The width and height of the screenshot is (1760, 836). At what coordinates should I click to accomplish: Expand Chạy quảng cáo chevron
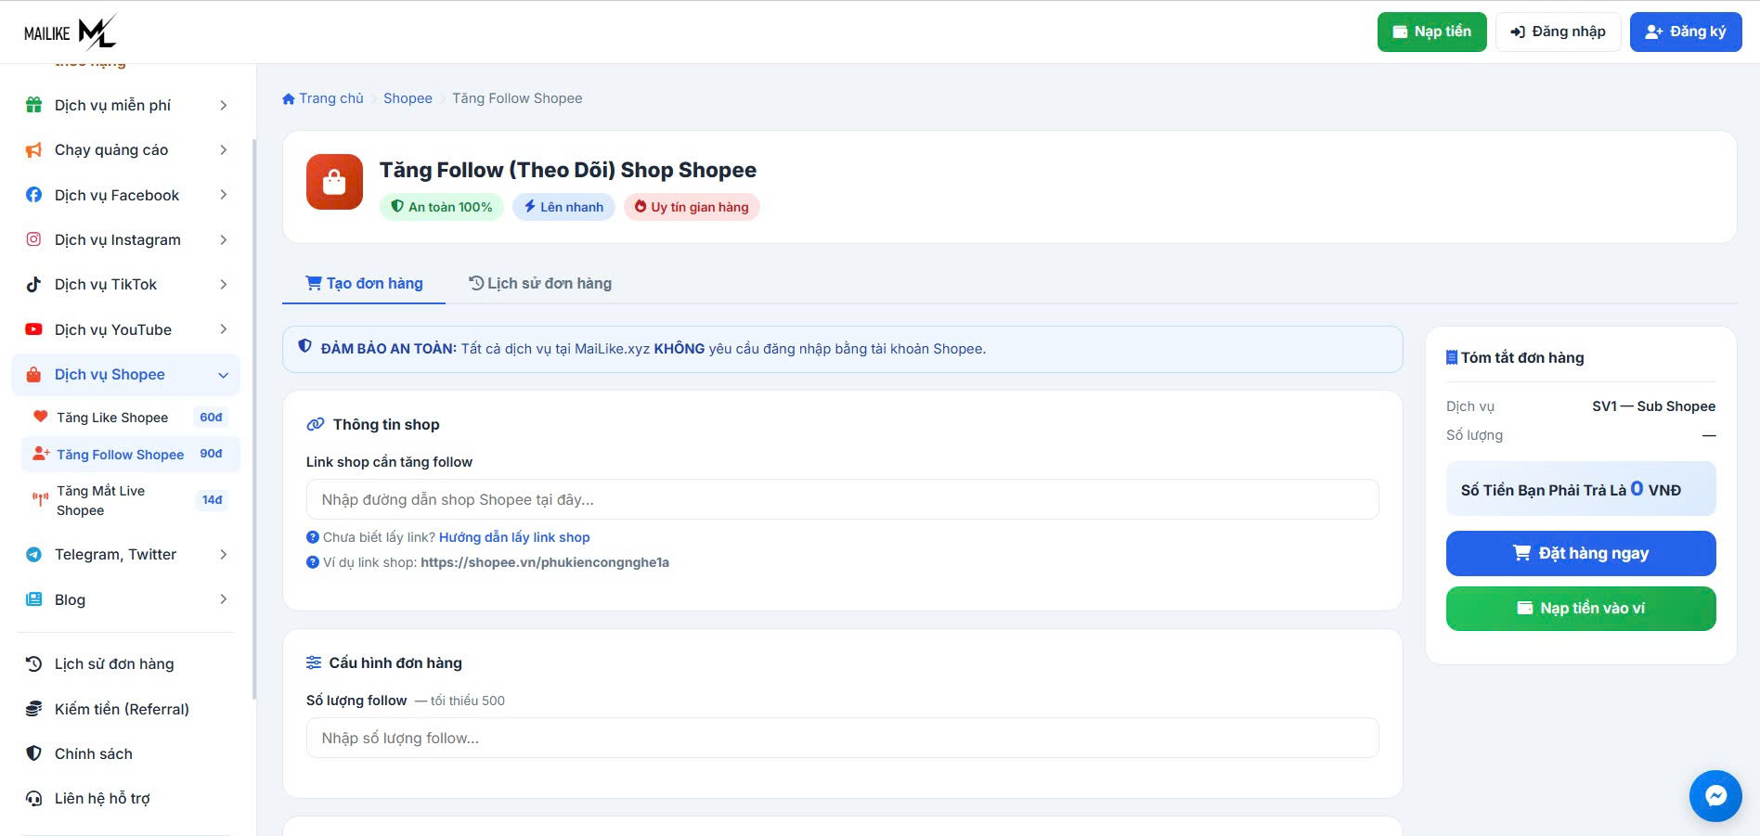[x=223, y=149]
